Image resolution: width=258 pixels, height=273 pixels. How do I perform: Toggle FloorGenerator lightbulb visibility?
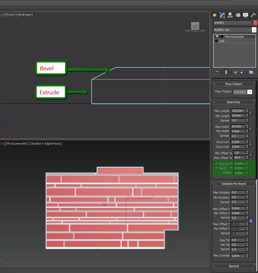pos(217,37)
